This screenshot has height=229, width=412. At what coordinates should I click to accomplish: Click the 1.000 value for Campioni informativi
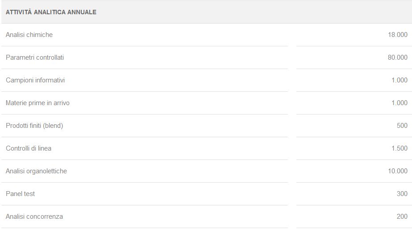click(400, 80)
